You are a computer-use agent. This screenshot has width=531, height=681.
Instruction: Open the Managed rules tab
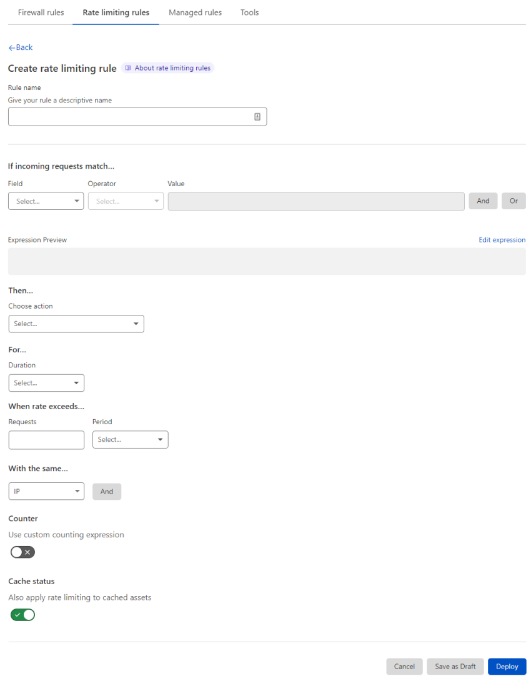(x=195, y=12)
